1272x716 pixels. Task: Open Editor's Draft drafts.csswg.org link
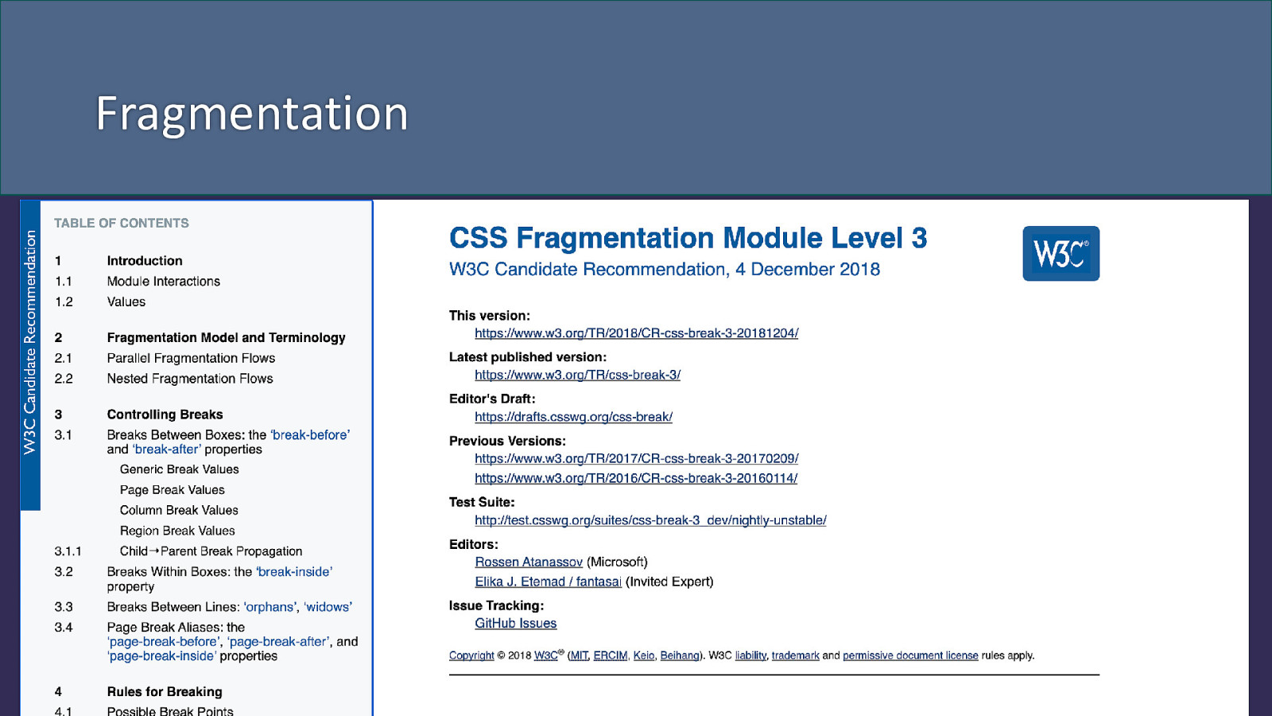pos(574,417)
